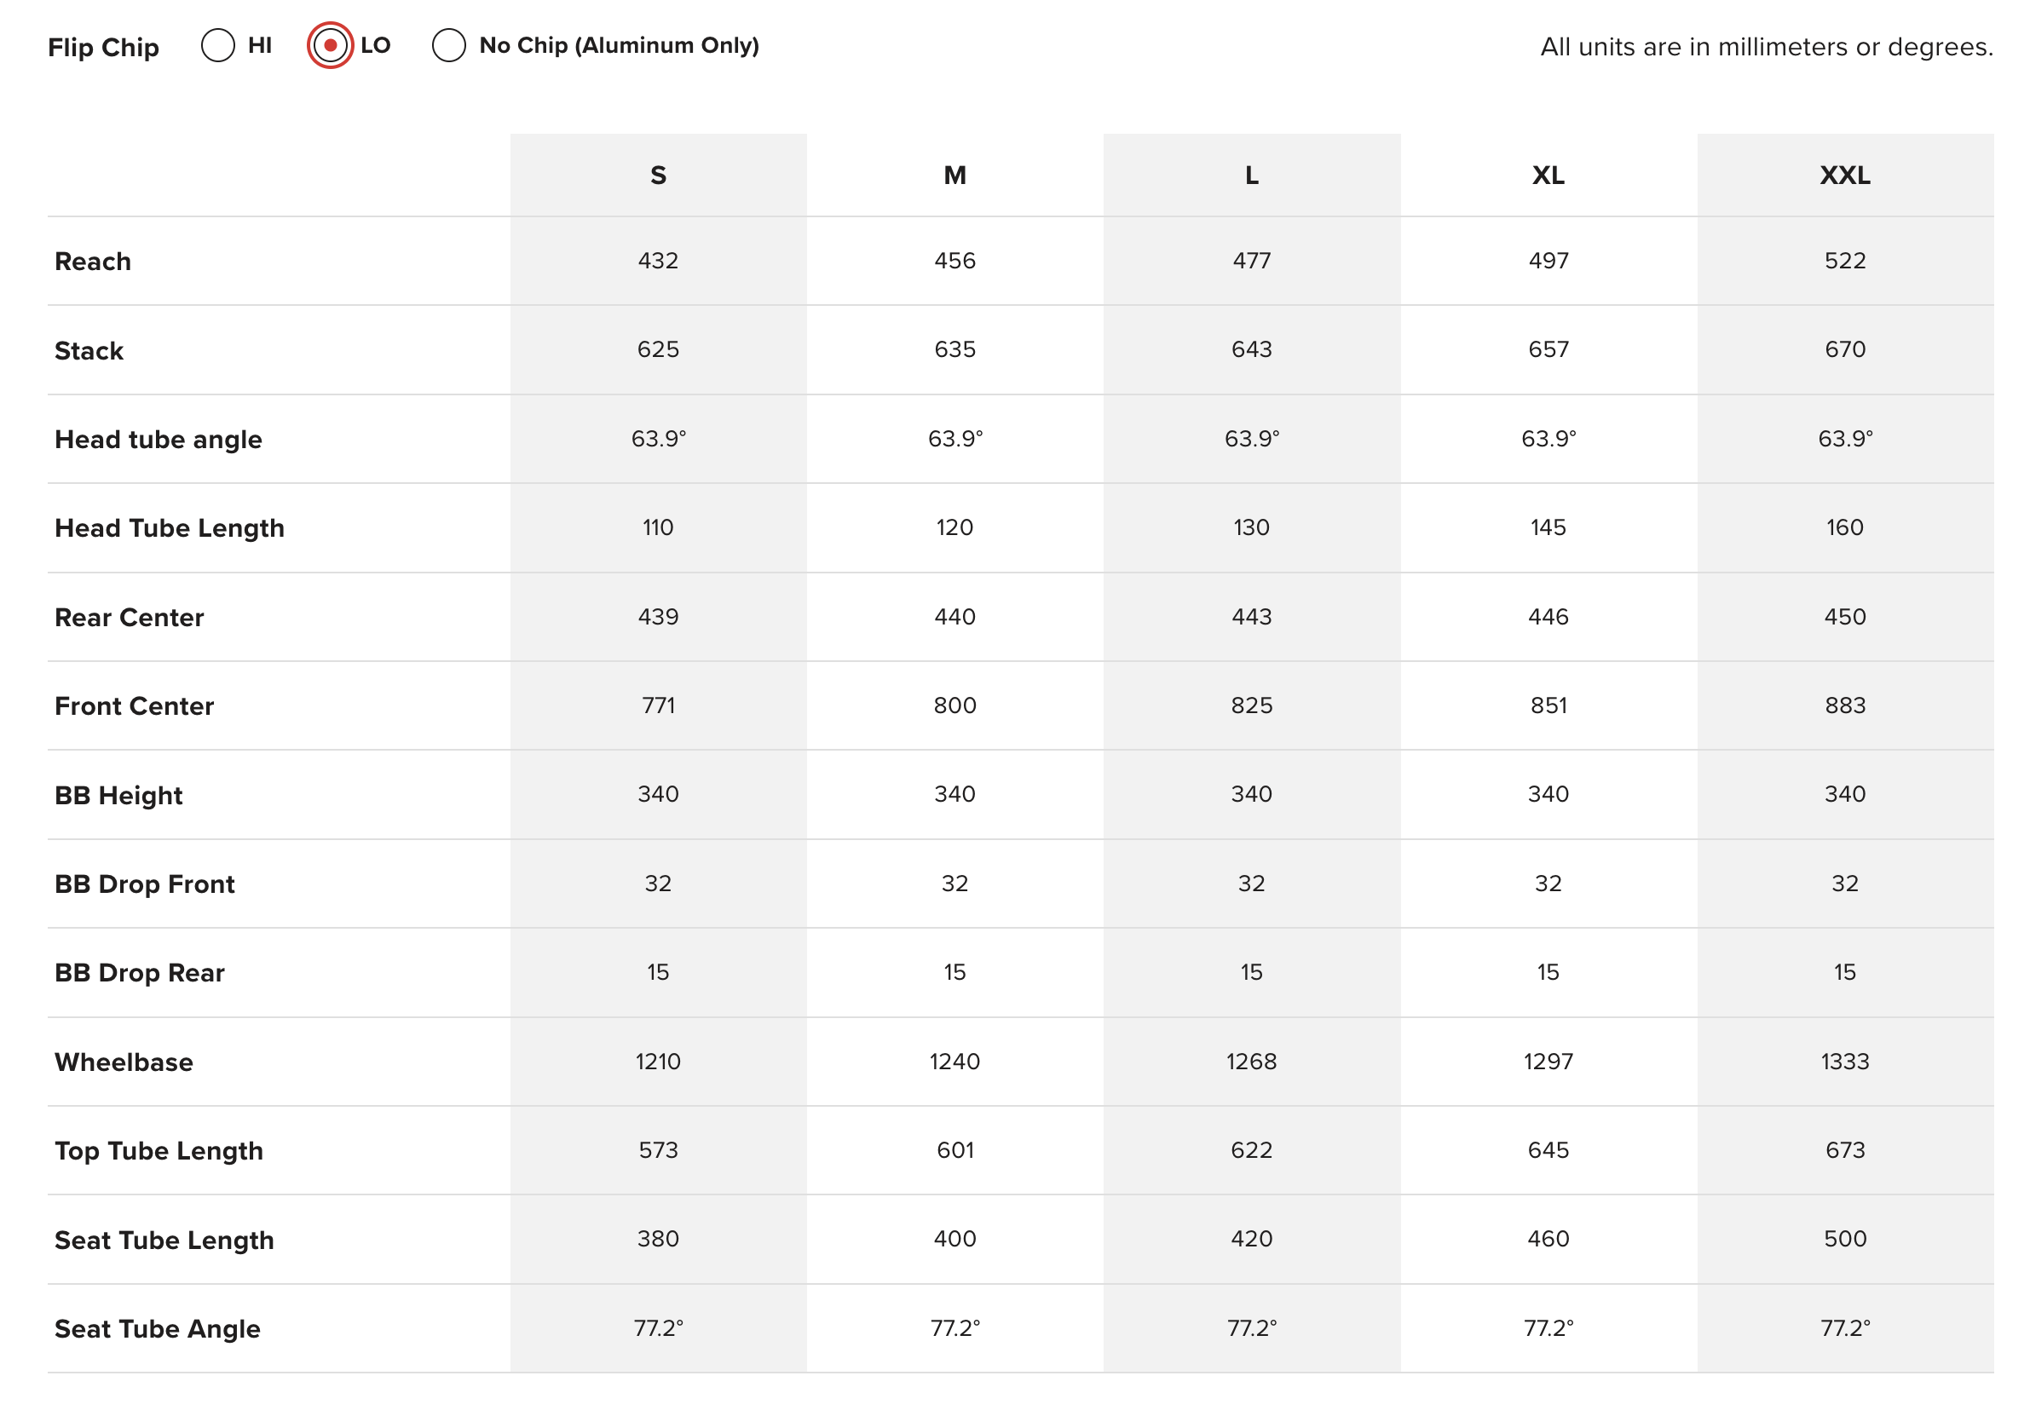Click the M size column header
Image resolution: width=2030 pixels, height=1416 pixels.
[954, 175]
